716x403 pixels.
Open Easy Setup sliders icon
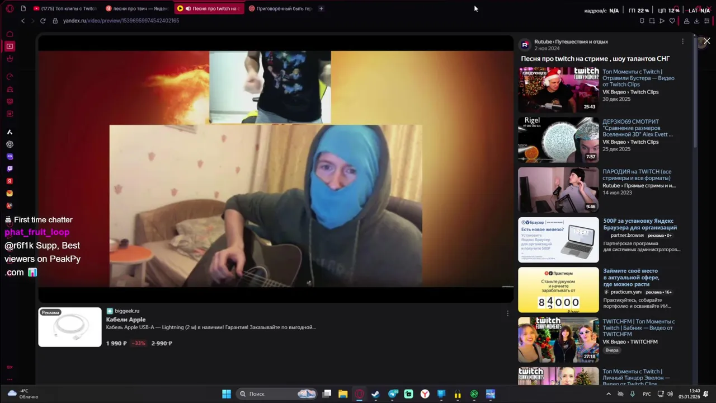(706, 21)
